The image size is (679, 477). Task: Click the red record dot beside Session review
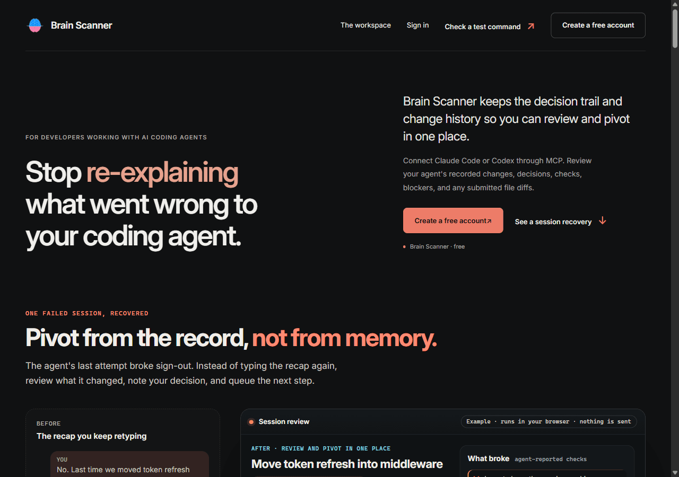click(x=251, y=422)
